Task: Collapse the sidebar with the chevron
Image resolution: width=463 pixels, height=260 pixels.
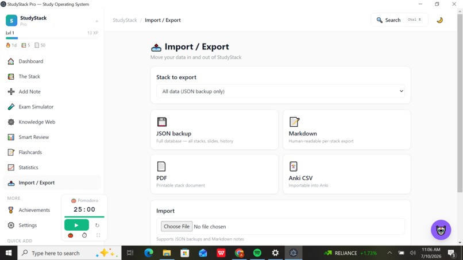Action: click(97, 21)
